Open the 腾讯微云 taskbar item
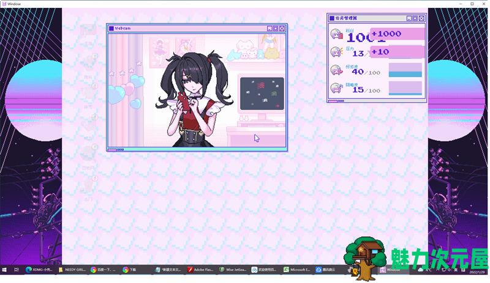Viewport: 490px width, 283px height. pyautogui.click(x=329, y=270)
